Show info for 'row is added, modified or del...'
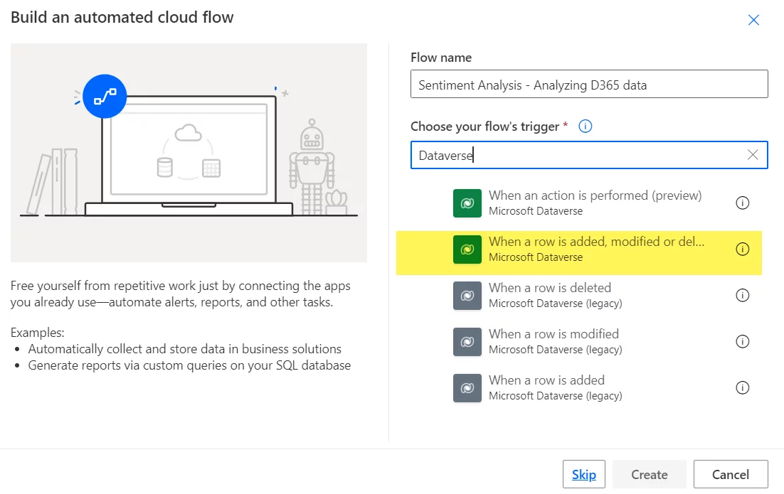 click(x=743, y=249)
